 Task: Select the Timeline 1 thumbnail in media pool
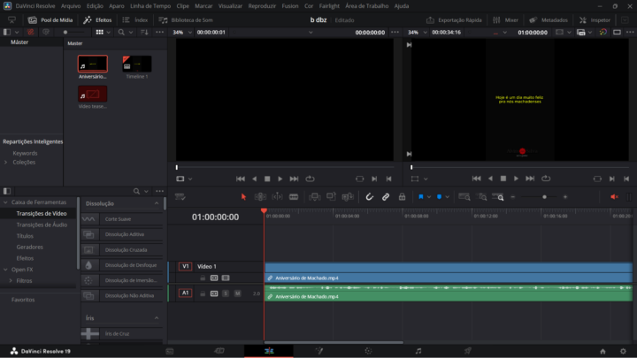[x=136, y=65]
